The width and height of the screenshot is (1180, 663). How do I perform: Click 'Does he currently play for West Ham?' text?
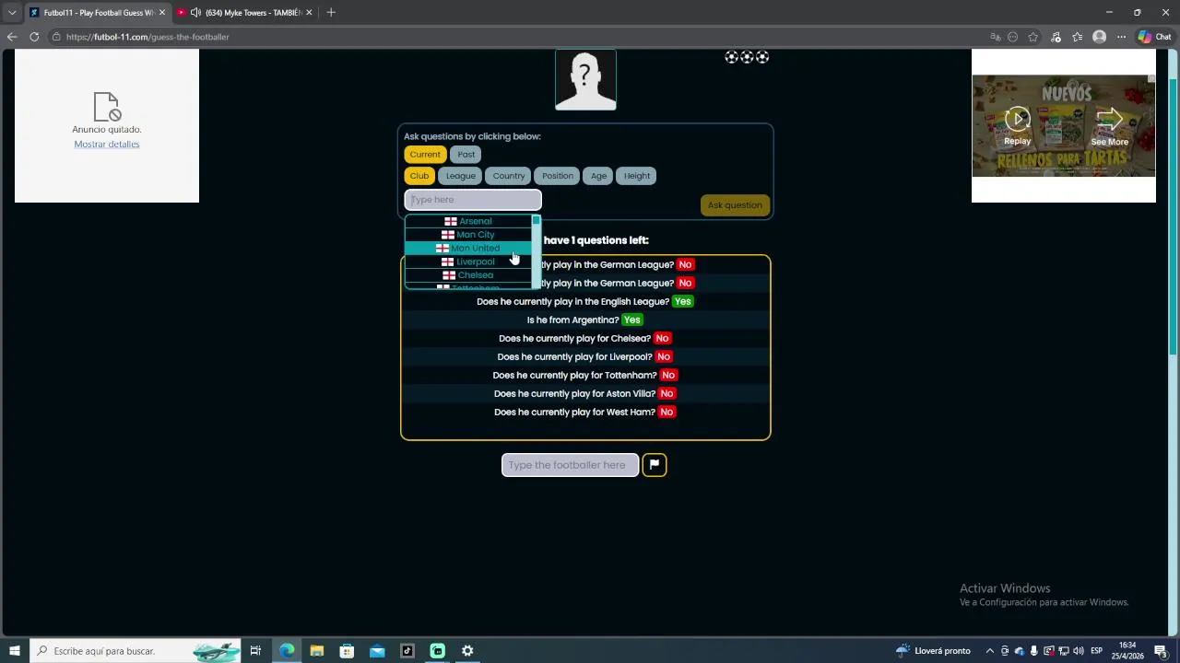574,413
